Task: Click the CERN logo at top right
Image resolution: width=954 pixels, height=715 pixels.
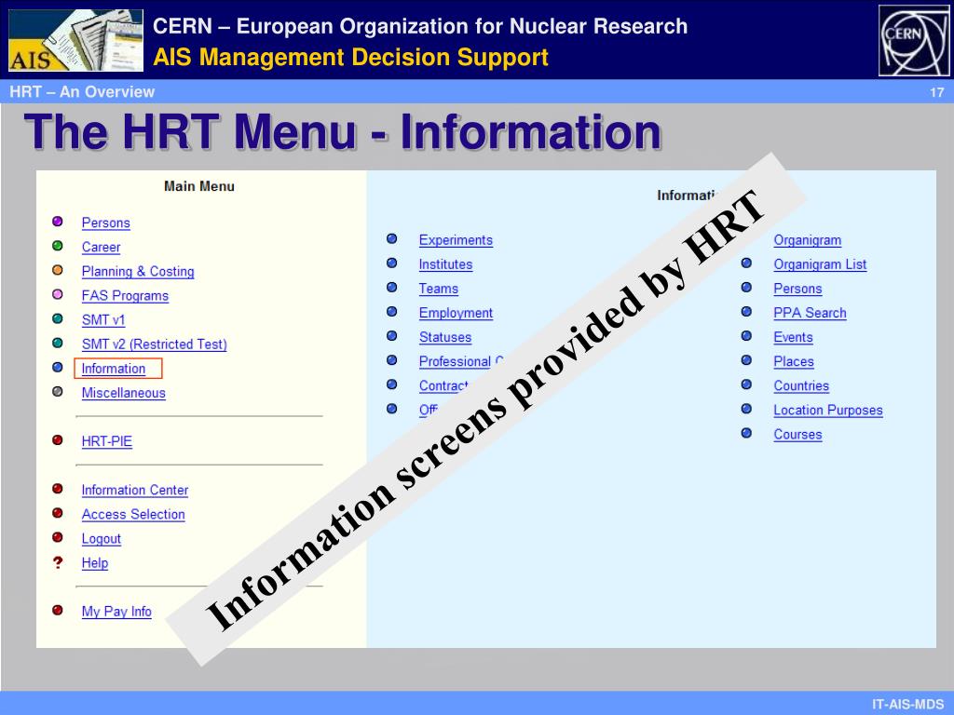Action: click(x=914, y=40)
